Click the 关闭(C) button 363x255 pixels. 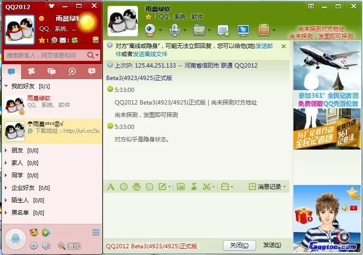(x=239, y=245)
